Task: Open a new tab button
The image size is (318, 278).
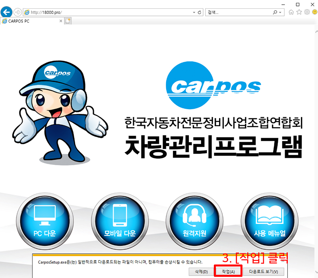Action: click(x=68, y=21)
